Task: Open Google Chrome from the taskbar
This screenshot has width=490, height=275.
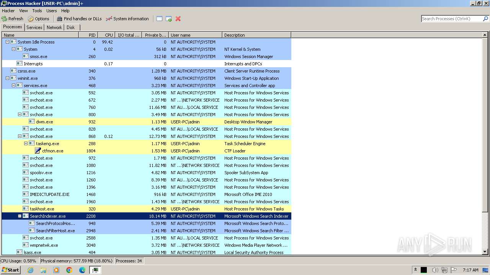Action: point(69,270)
